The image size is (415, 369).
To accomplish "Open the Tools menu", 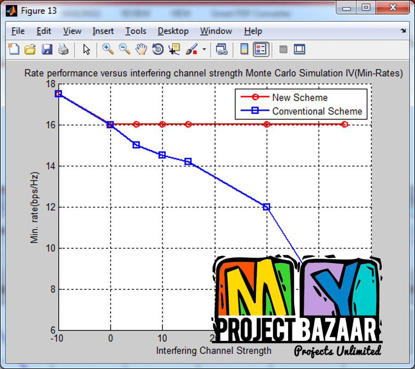I will [x=136, y=31].
